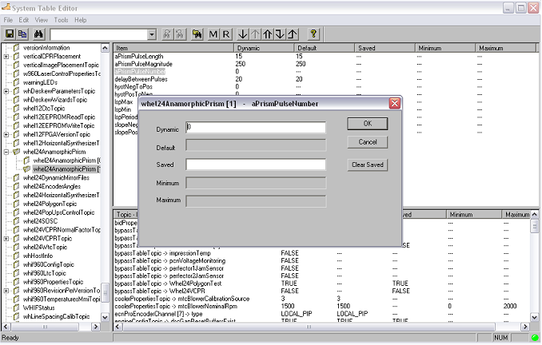
Task: Expand the whif960RevisionPerVersionTo tree node
Action: tap(6, 291)
